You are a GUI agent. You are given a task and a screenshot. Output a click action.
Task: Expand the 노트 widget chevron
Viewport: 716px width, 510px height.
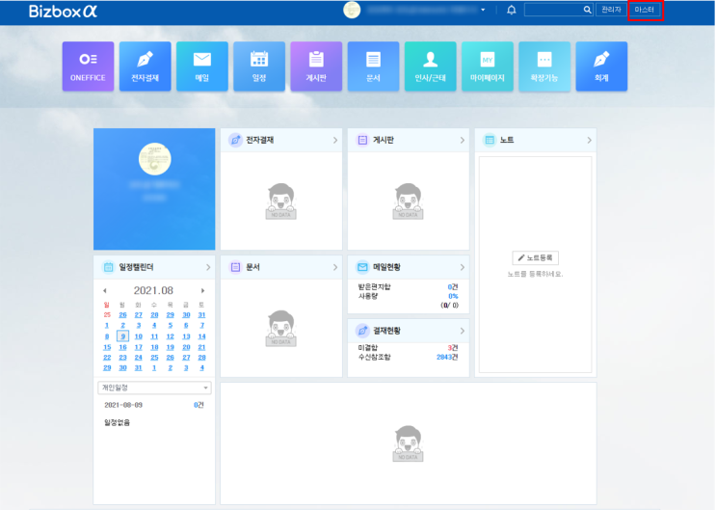(x=589, y=141)
